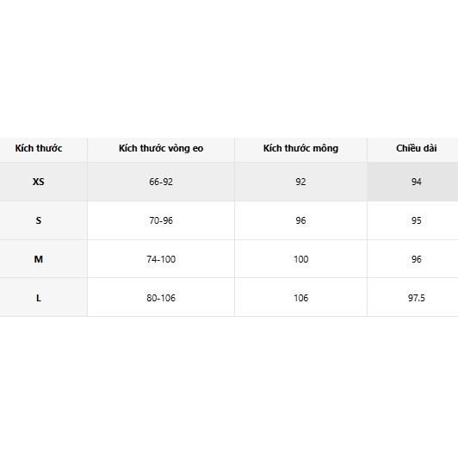Image resolution: width=458 pixels, height=458 pixels.
Task: Click the Kích thước mông column header
Action: coord(300,148)
